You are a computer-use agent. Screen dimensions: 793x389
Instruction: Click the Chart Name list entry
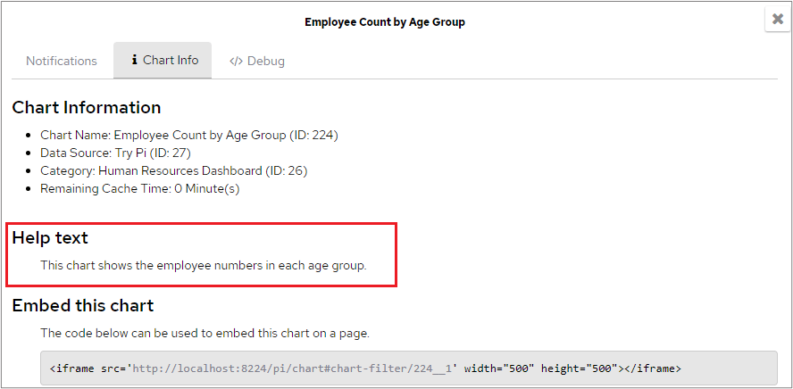[189, 136]
